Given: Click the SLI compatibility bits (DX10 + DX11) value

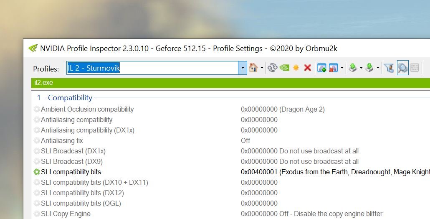Looking at the screenshot, I should coord(259,183).
